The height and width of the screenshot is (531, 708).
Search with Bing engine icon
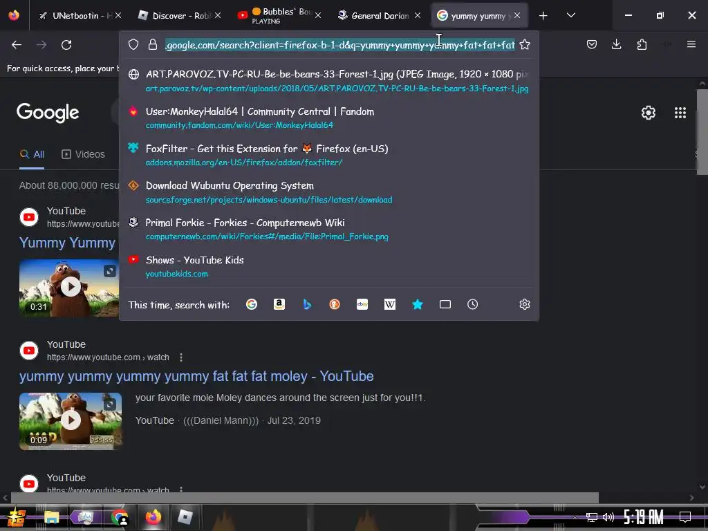click(307, 304)
